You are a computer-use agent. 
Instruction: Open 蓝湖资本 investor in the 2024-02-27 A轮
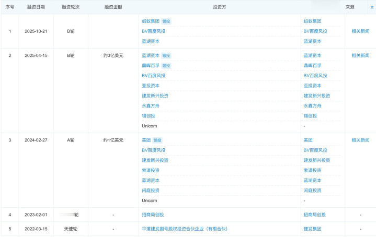151,180
